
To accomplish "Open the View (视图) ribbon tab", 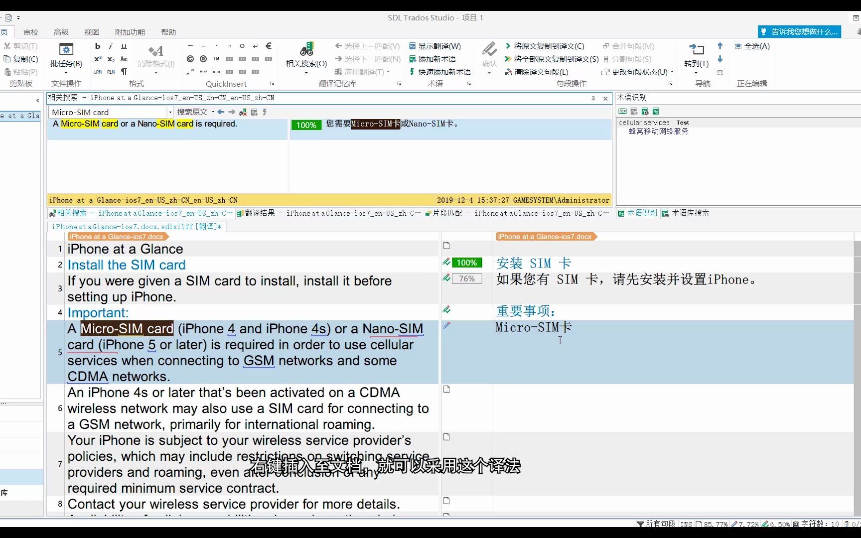I will point(92,32).
